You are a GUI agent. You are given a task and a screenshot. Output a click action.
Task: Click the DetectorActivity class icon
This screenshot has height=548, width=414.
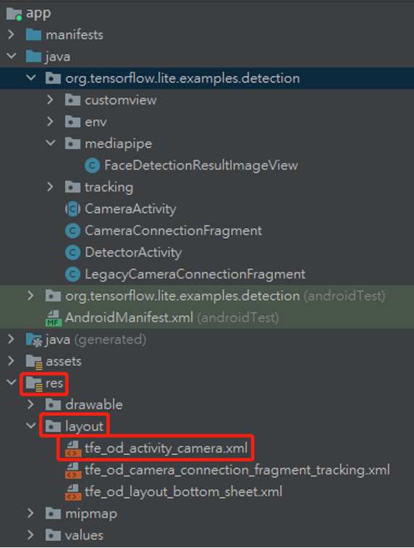tap(72, 252)
